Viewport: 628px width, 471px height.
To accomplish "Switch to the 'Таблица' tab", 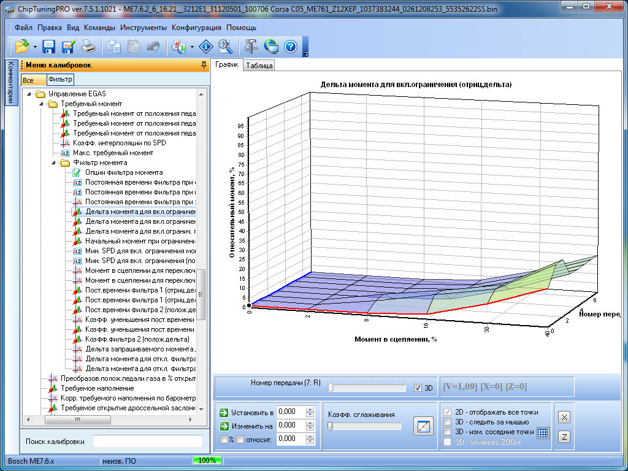I will point(259,66).
